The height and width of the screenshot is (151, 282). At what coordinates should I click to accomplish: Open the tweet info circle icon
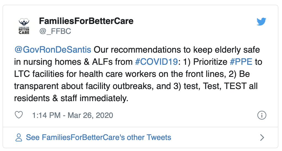coord(262,115)
